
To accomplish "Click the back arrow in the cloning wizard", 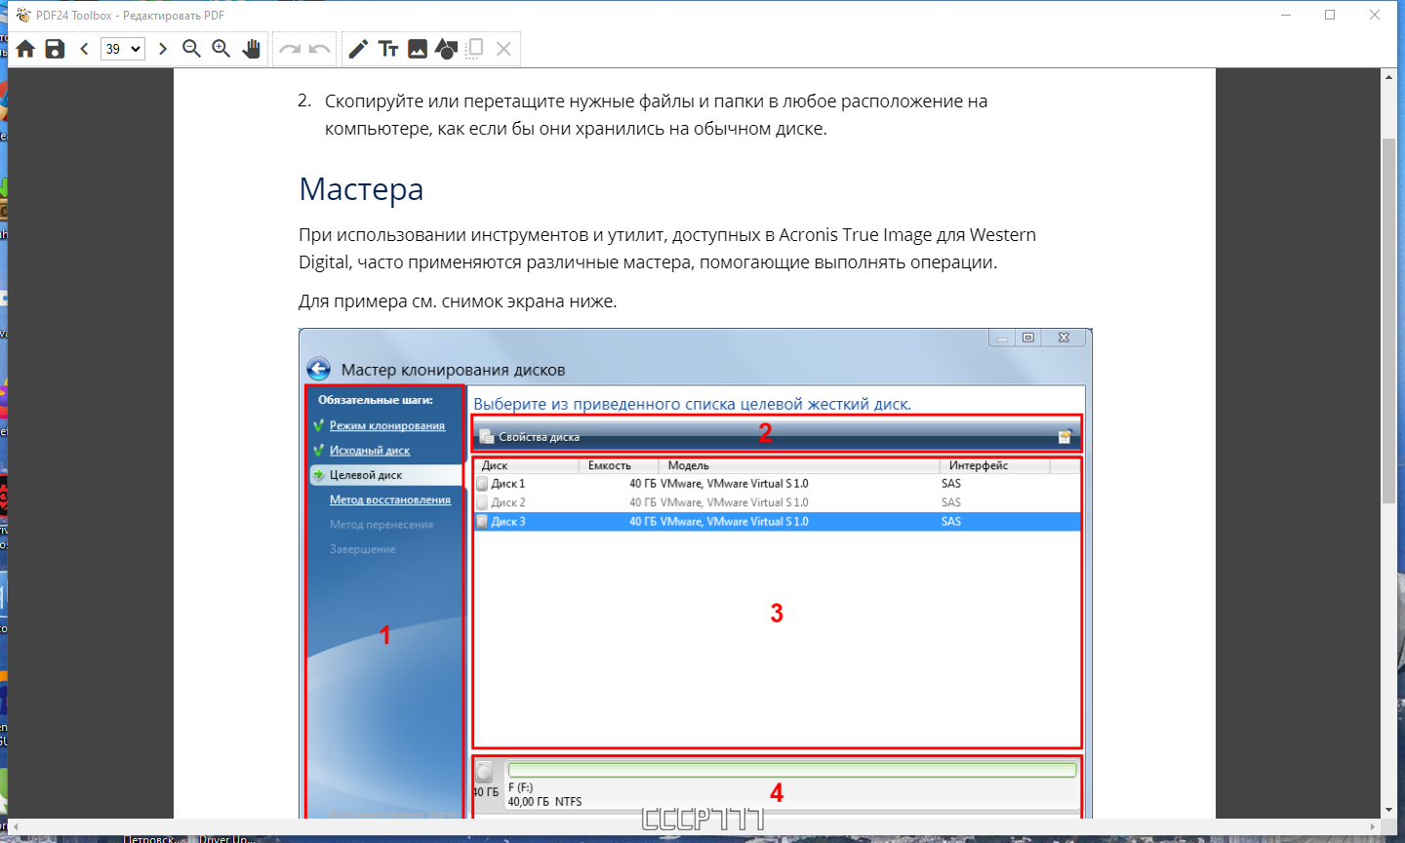I will 320,368.
